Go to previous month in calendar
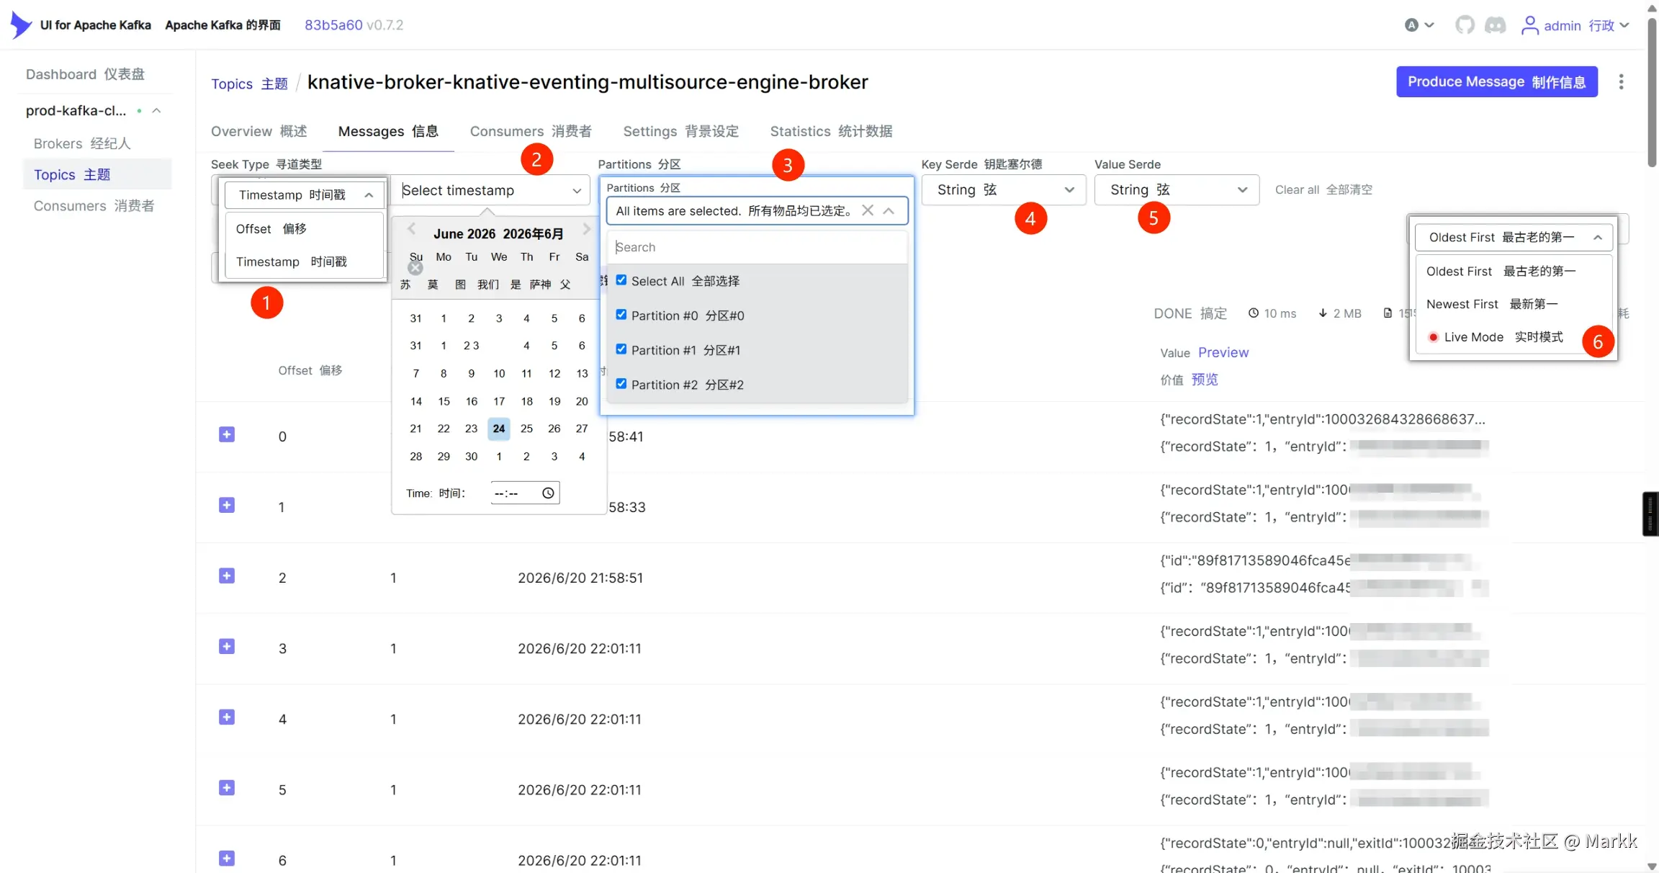 click(411, 229)
